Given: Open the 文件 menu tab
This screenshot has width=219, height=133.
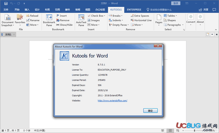Looking at the screenshot, I should (6, 10).
